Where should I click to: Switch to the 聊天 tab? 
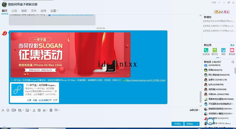(x=5, y=11)
